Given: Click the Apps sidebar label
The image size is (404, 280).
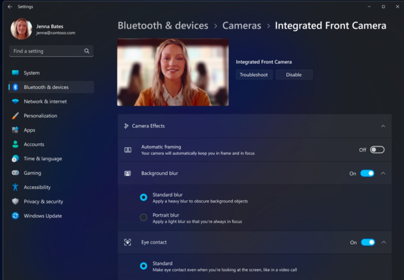Looking at the screenshot, I should pyautogui.click(x=29, y=130).
